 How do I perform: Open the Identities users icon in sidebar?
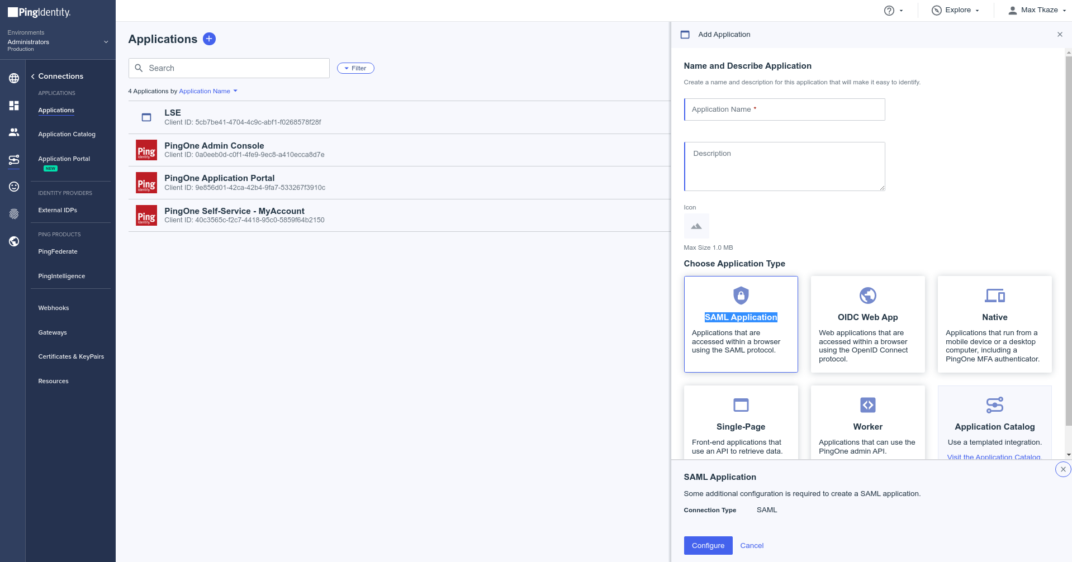(14, 132)
